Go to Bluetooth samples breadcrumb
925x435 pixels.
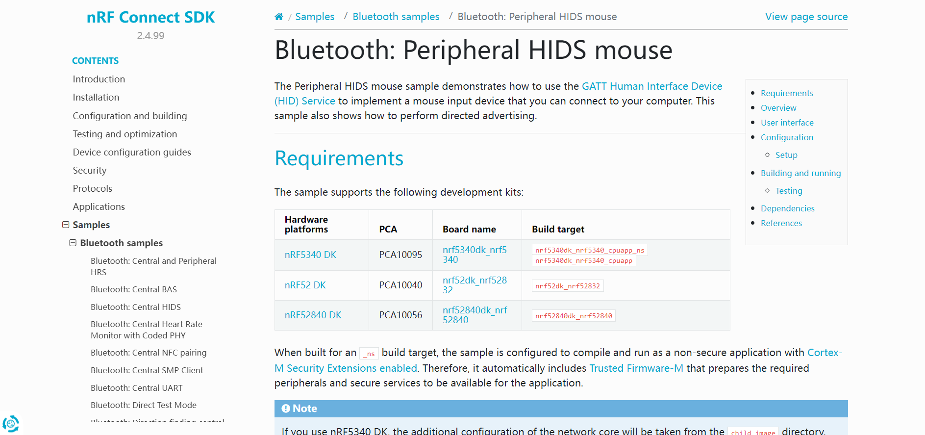[396, 17]
